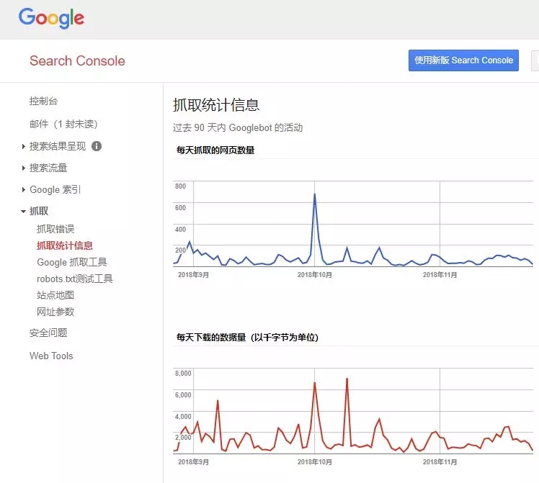
Task: Click the 2018年9月 label under blue chart
Action: 193,275
